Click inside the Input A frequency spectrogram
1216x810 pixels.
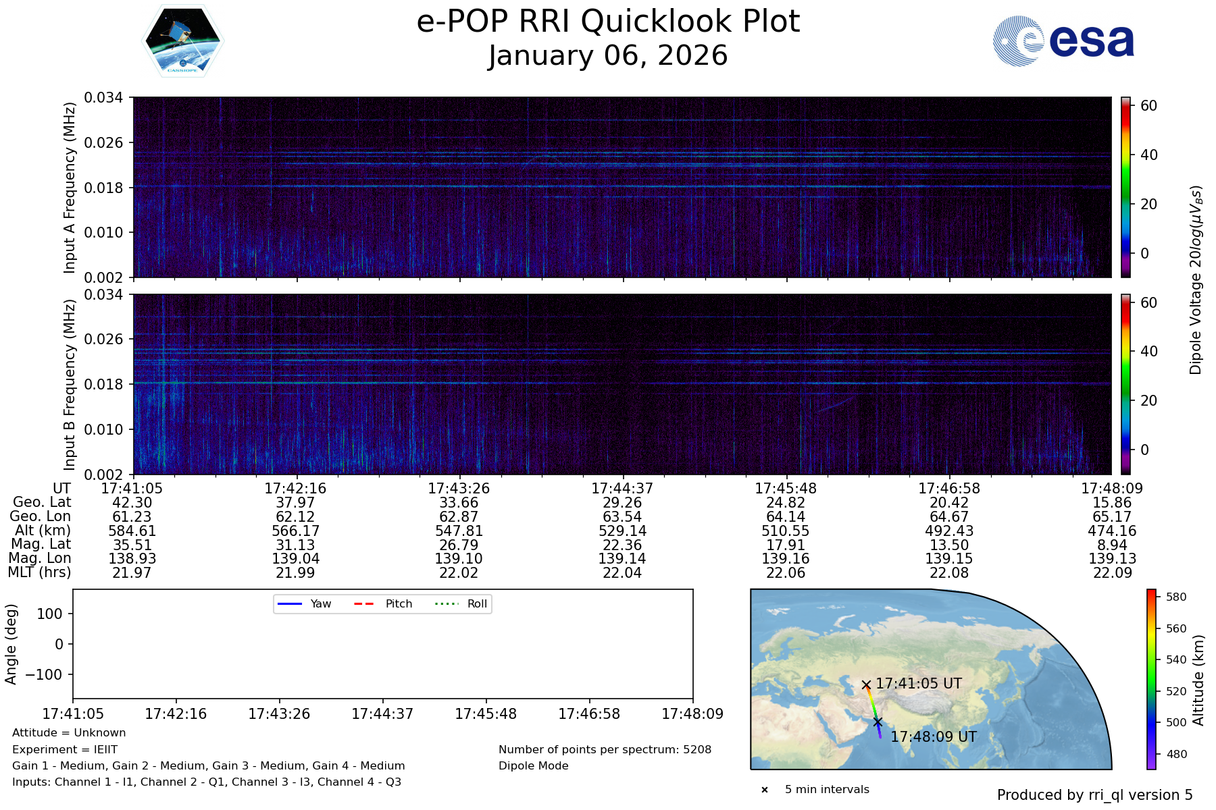coord(622,187)
